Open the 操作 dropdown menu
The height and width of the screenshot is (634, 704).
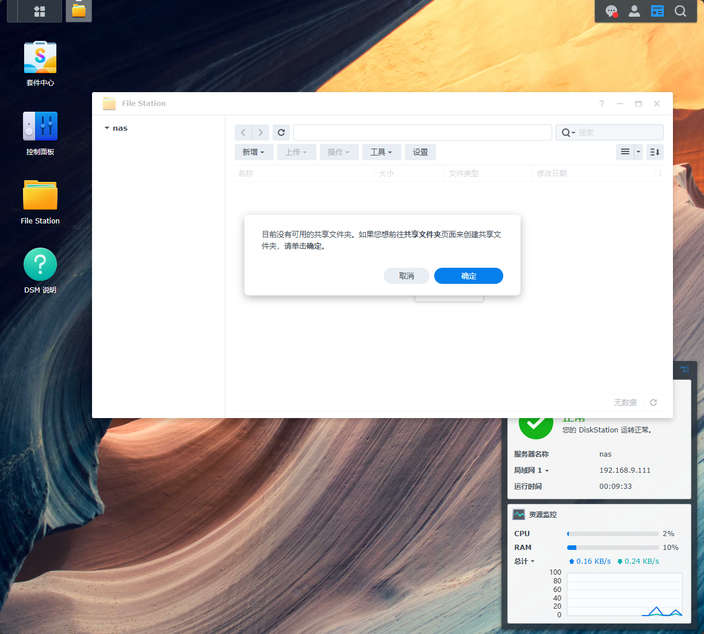(339, 152)
